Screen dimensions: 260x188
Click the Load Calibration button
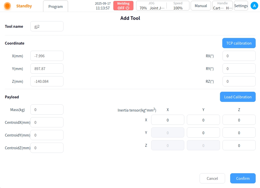[x=238, y=97]
